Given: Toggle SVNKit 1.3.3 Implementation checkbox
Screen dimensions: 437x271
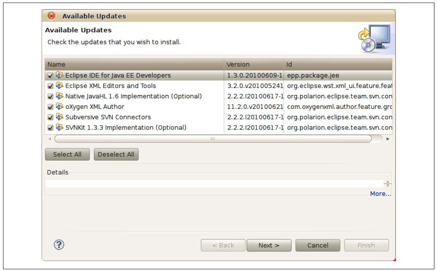Looking at the screenshot, I should tap(51, 128).
